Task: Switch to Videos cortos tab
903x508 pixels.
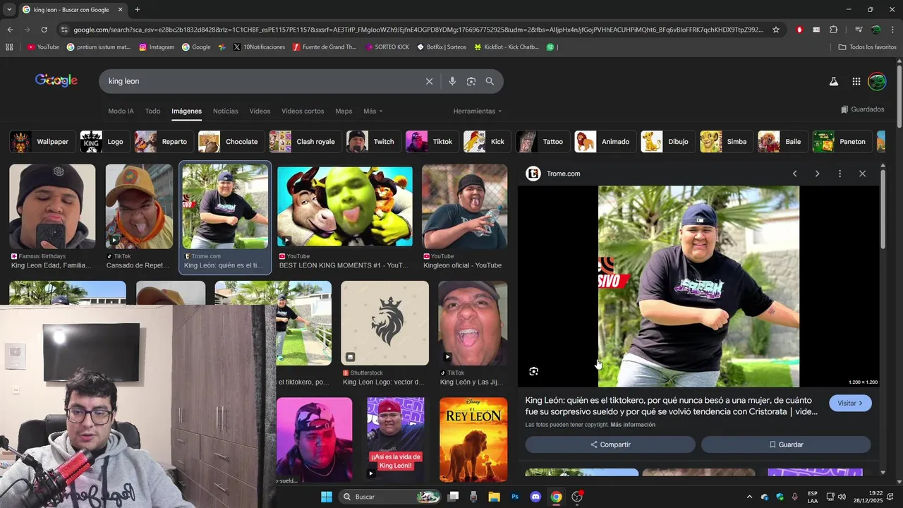Action: [303, 111]
